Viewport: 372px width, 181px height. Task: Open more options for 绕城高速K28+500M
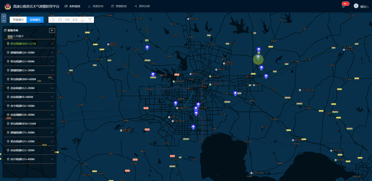point(52,53)
